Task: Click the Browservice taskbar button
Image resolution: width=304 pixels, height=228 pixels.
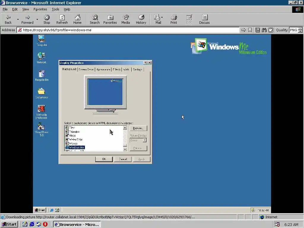Action: [x=77, y=224]
